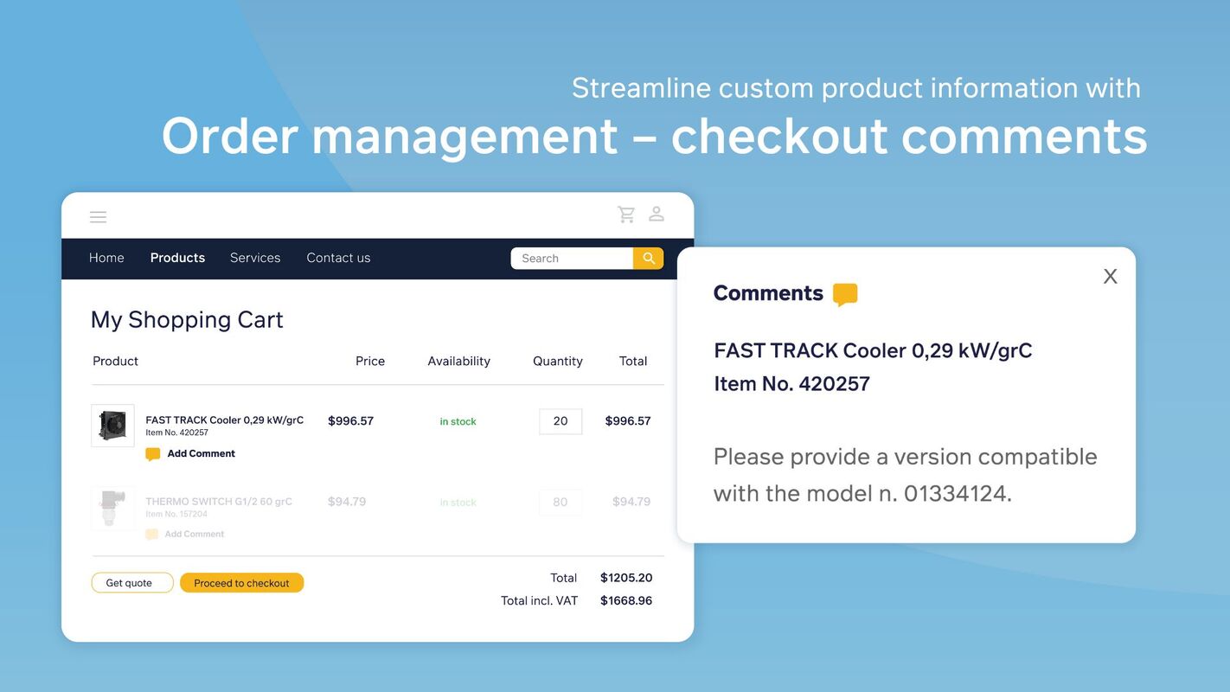Screen dimensions: 1230x692
Task: Add Comment for the THERMO SWITCH item
Action: click(x=194, y=534)
